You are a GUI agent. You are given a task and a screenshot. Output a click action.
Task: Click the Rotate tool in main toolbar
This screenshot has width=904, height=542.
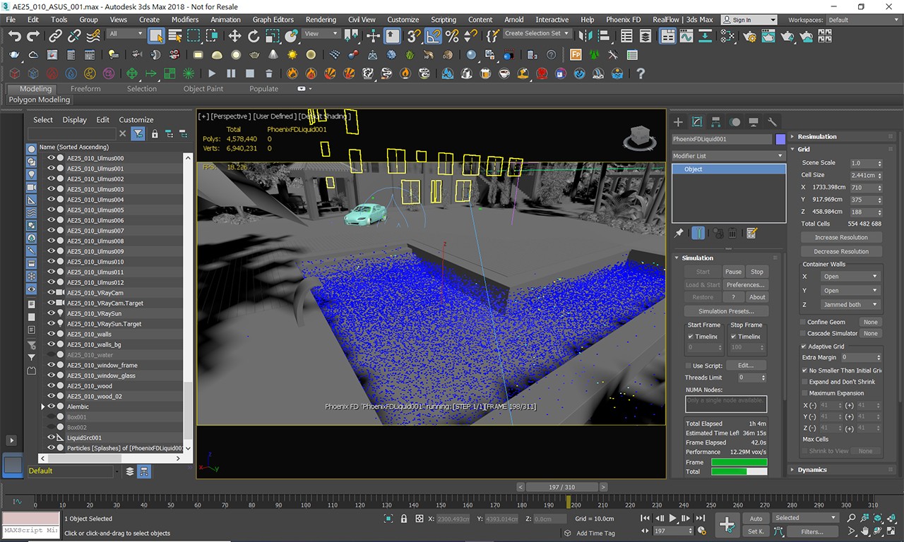coord(253,36)
